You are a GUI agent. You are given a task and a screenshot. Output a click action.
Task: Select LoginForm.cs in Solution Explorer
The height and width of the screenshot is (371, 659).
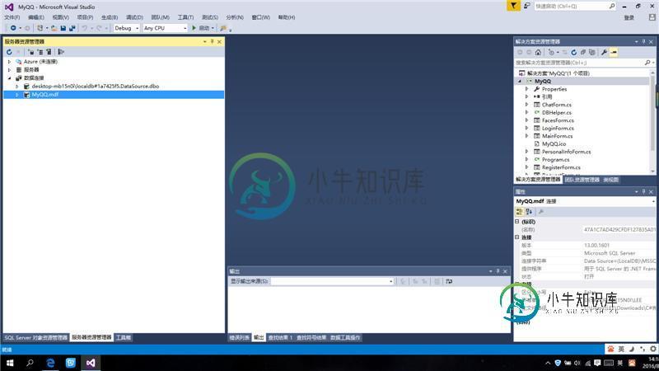(558, 129)
